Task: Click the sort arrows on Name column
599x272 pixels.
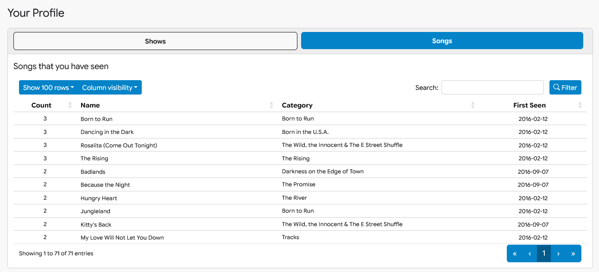Action: tap(271, 105)
